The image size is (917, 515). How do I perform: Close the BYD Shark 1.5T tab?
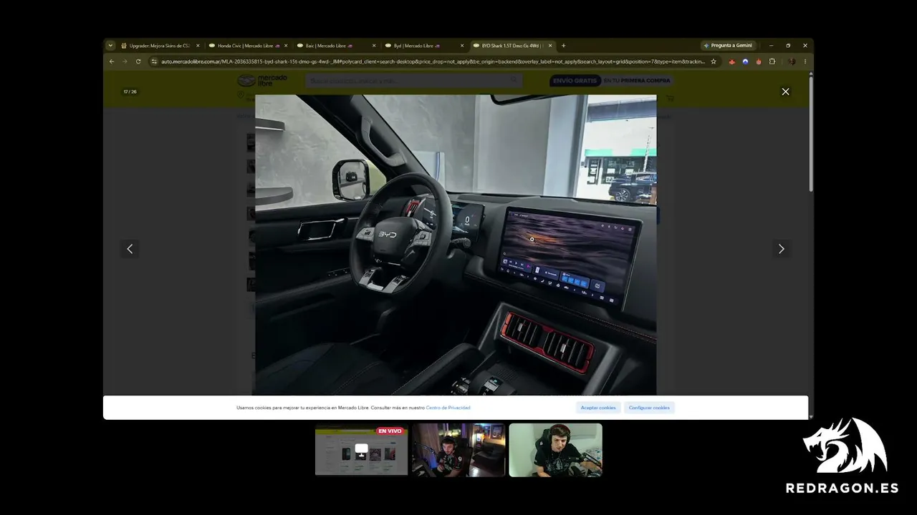550,46
